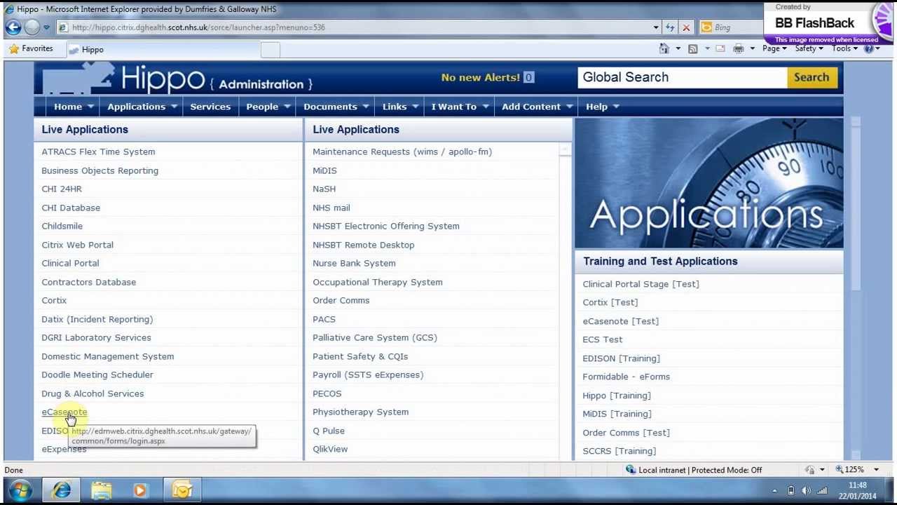Open the Outlook icon on taskbar
This screenshot has width=897, height=505.
point(182,490)
